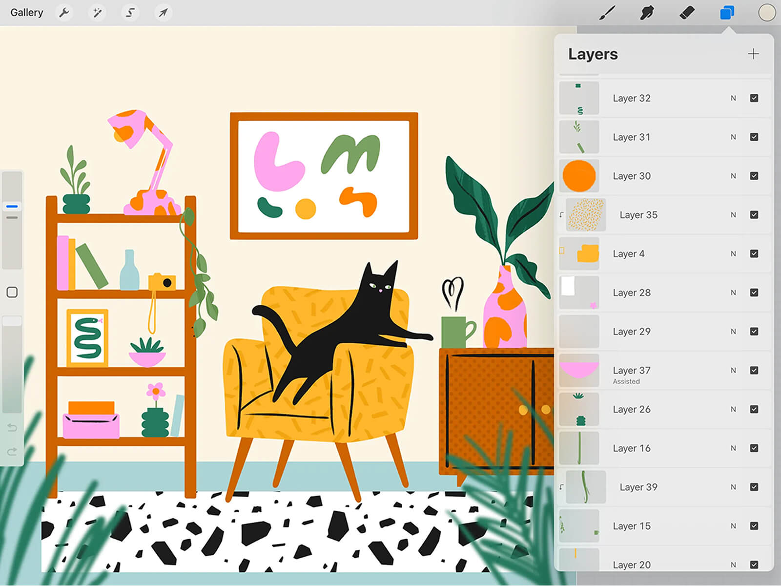The image size is (781, 586).
Task: Hide Layer 31 with its checkbox
Action: [x=754, y=137]
